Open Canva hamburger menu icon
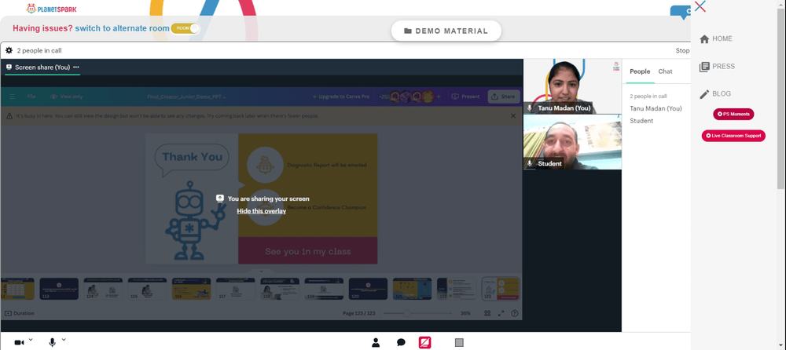Viewport: 786px width, 350px height. (13, 97)
